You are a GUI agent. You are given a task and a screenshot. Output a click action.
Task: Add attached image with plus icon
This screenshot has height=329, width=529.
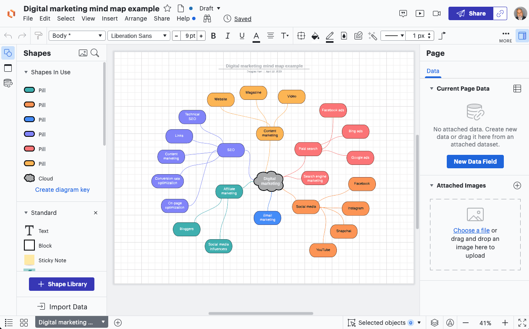tap(517, 185)
